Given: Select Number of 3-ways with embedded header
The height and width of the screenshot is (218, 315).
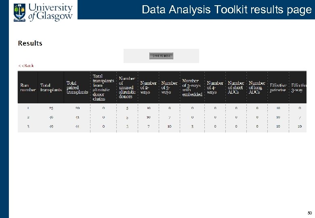Looking at the screenshot, I should tap(192, 88).
